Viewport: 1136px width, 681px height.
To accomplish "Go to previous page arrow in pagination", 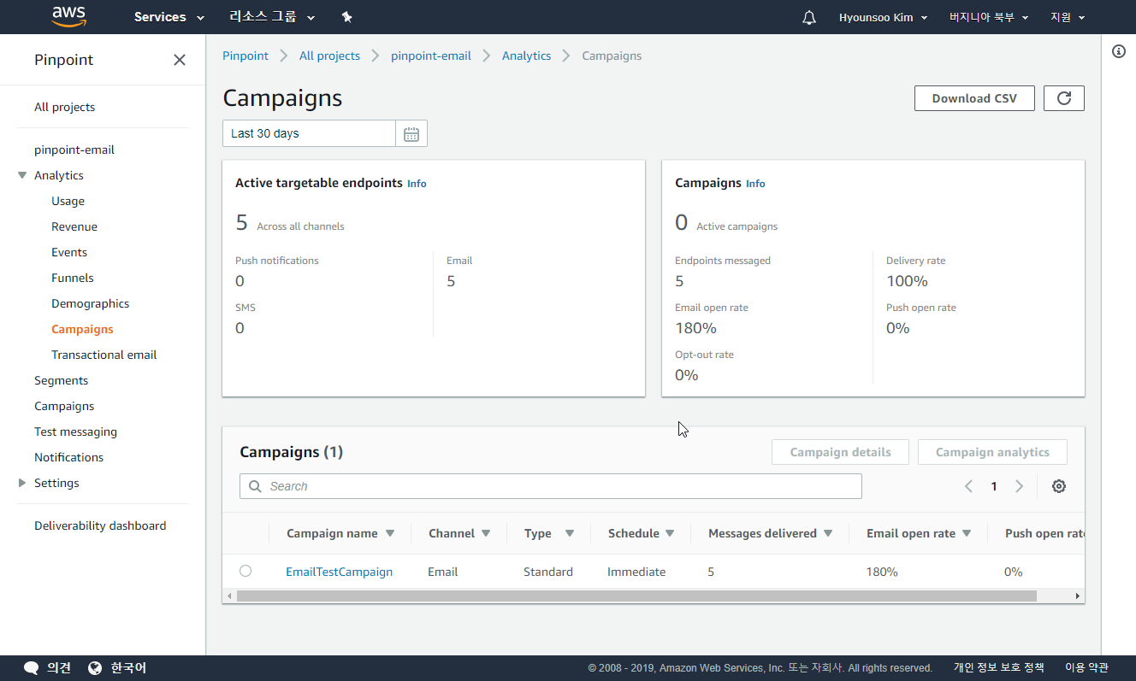I will (968, 486).
